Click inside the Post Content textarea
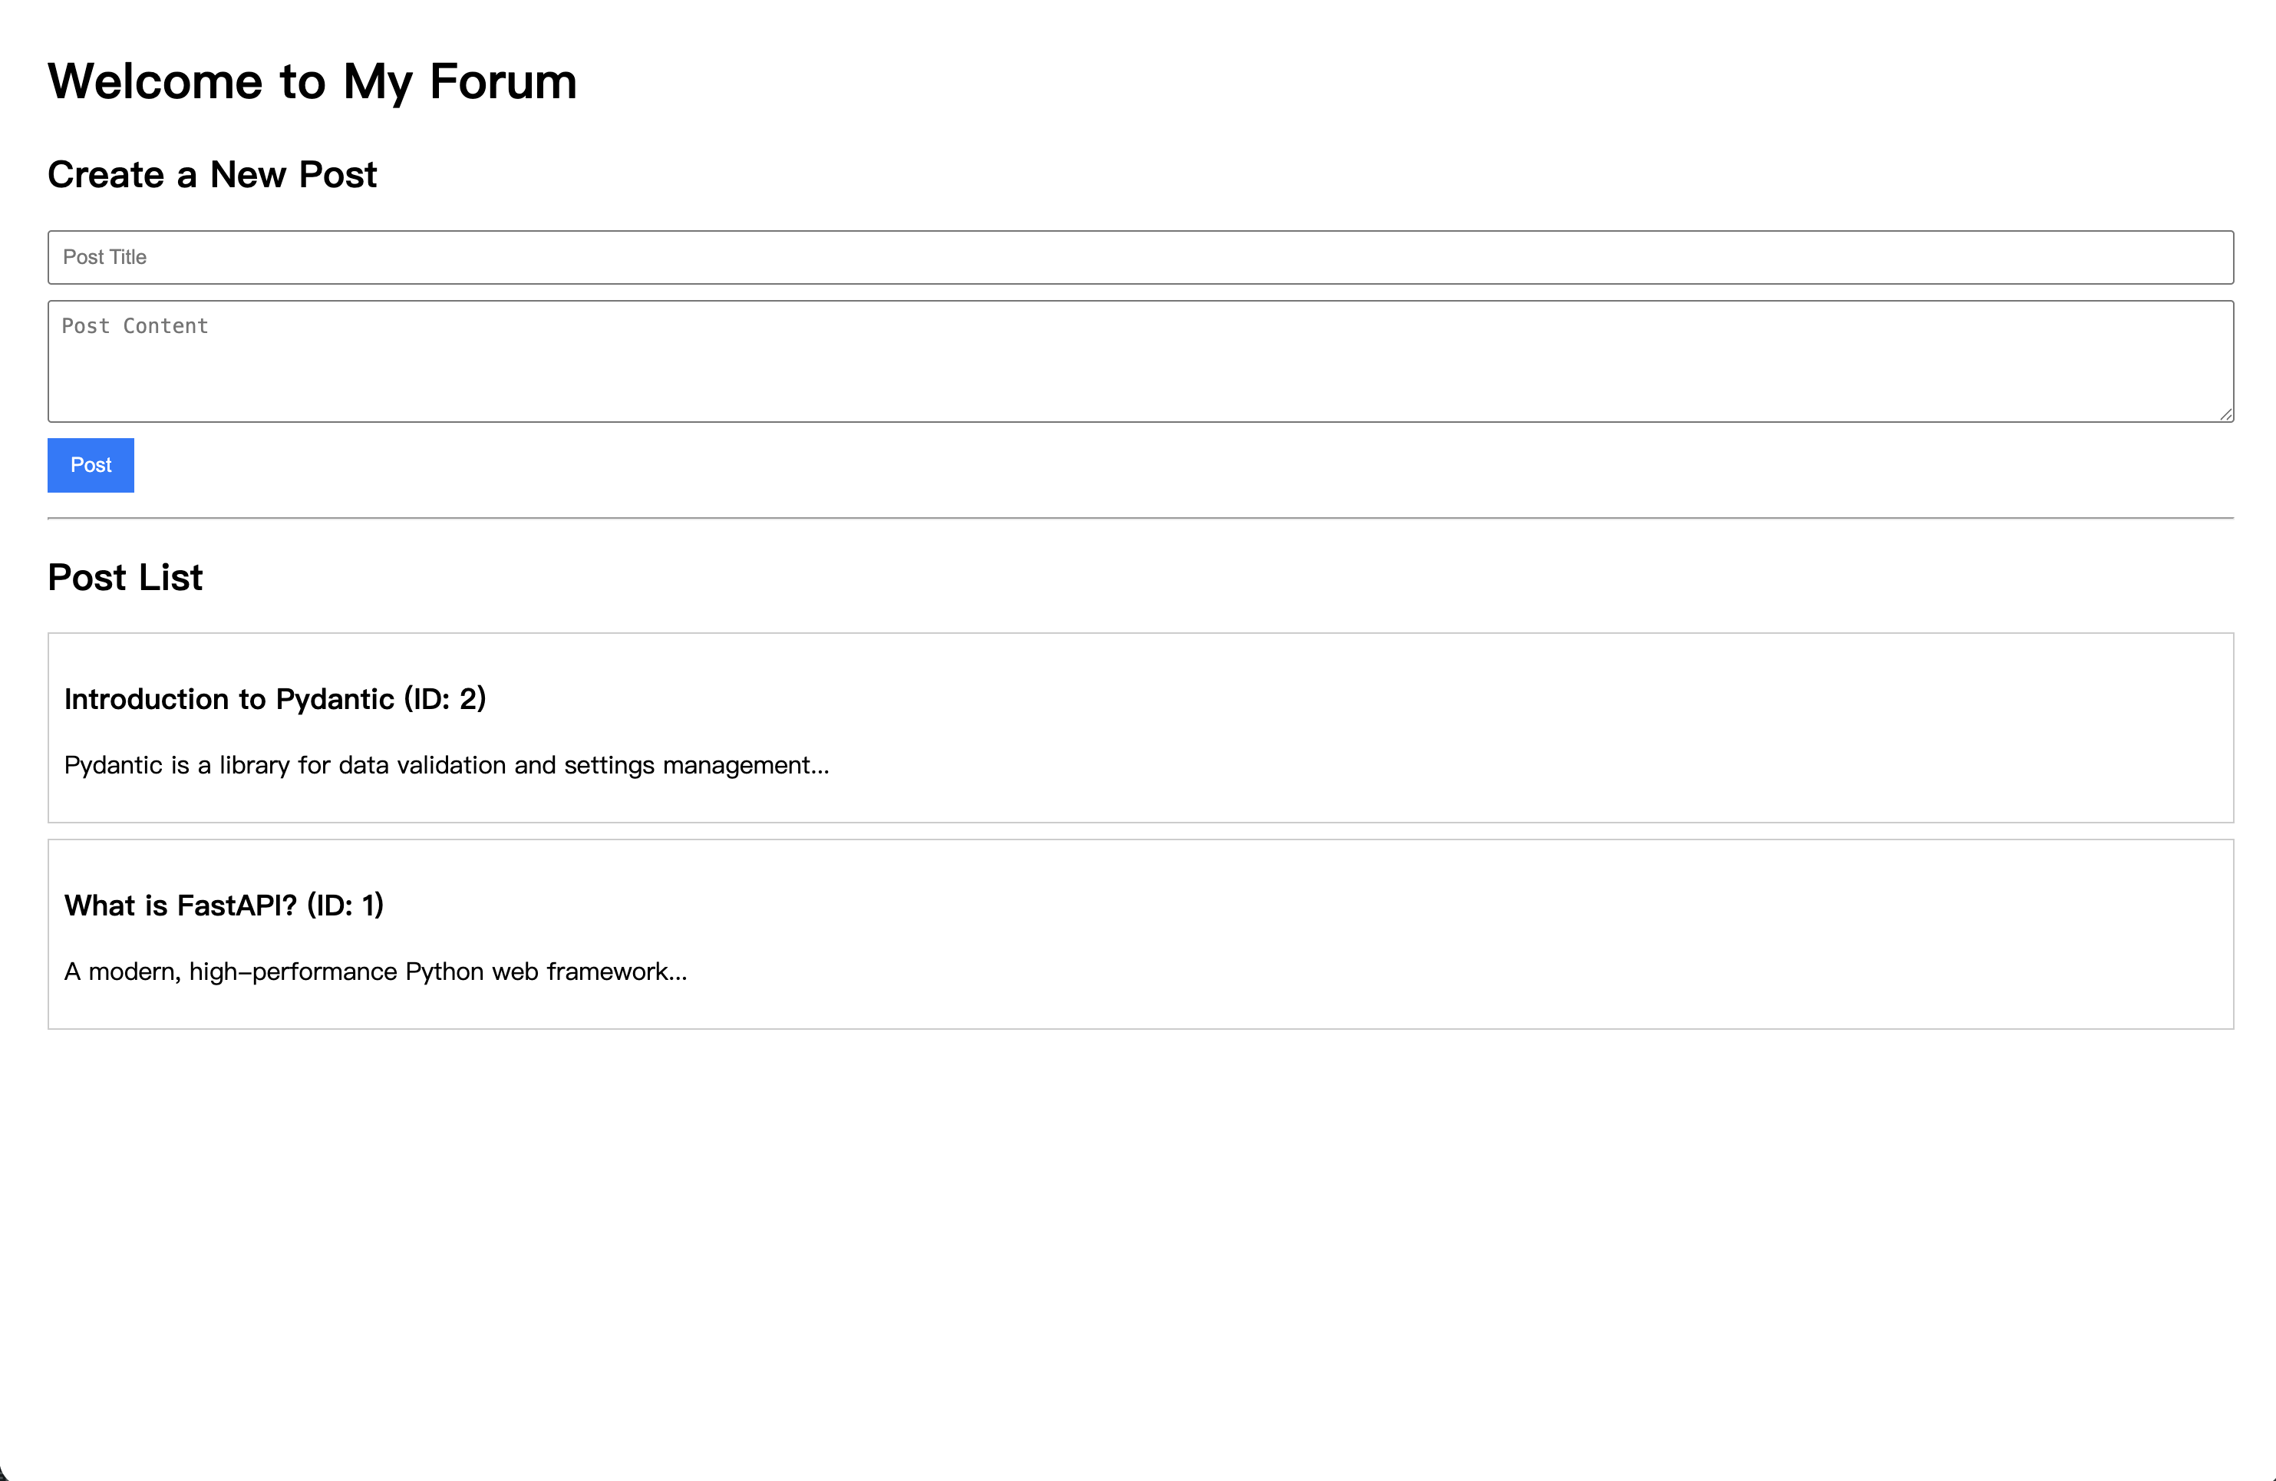This screenshot has height=1481, width=2276. click(x=1140, y=361)
